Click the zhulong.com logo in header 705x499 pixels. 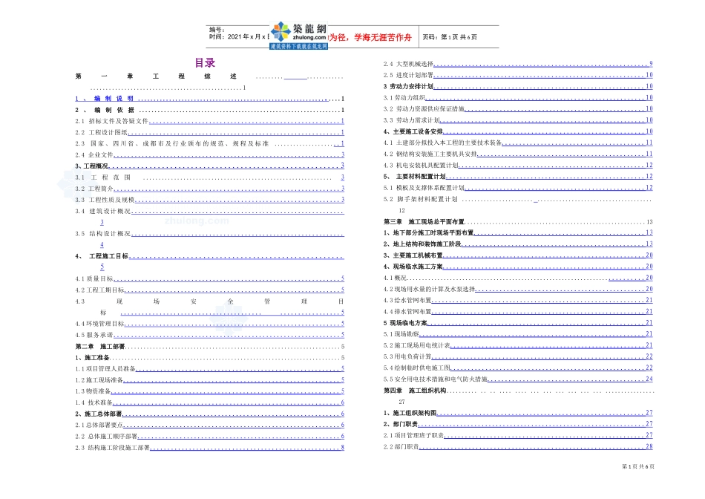tap(298, 35)
